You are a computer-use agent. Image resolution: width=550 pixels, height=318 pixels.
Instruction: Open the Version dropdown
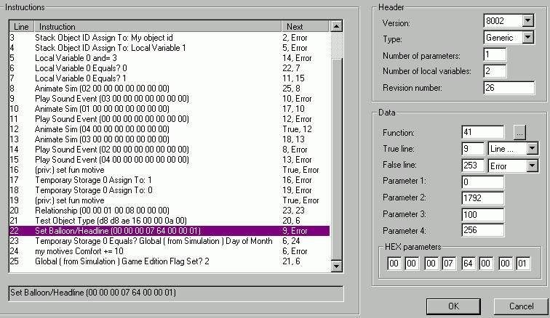coord(527,21)
